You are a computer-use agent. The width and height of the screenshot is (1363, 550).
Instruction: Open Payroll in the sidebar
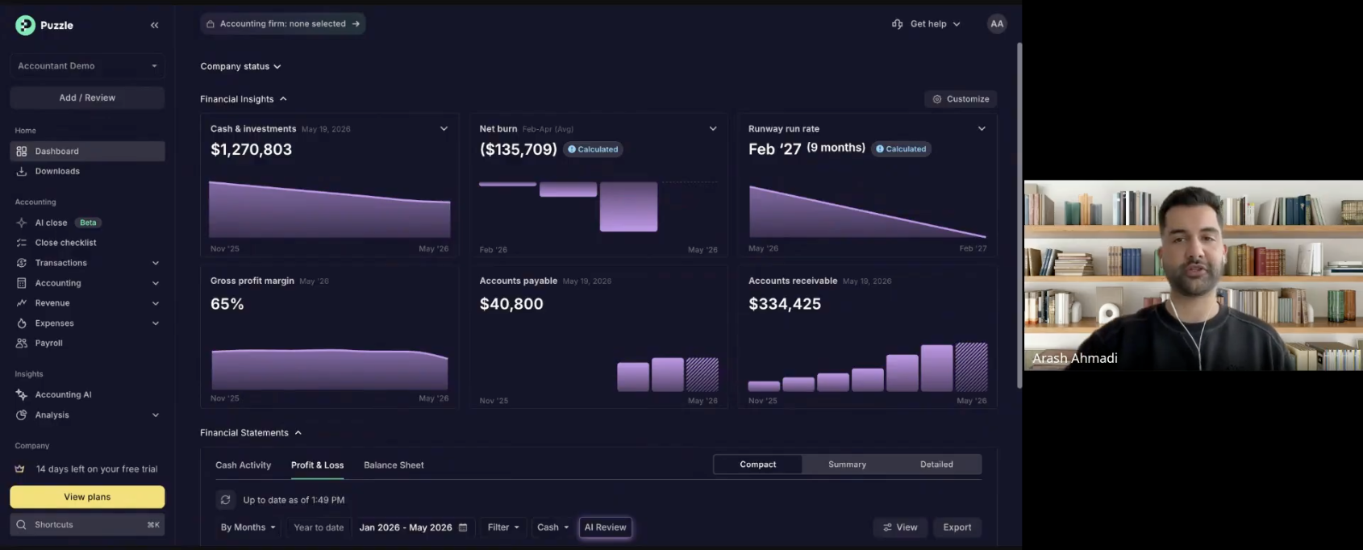pos(87,343)
